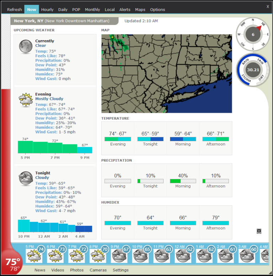
Task: Open the News link
Action: click(40, 270)
